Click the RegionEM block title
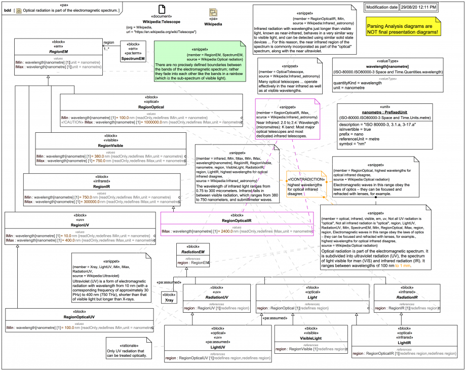466x371 pixels. point(49,51)
